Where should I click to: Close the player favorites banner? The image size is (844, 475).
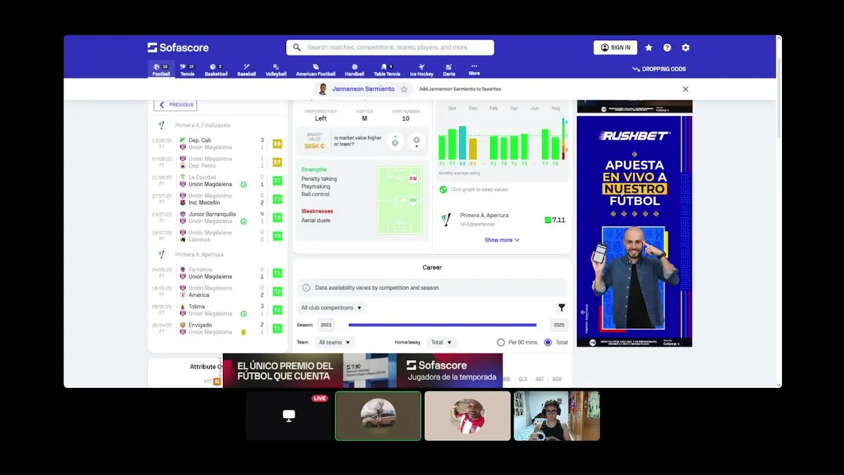[686, 89]
